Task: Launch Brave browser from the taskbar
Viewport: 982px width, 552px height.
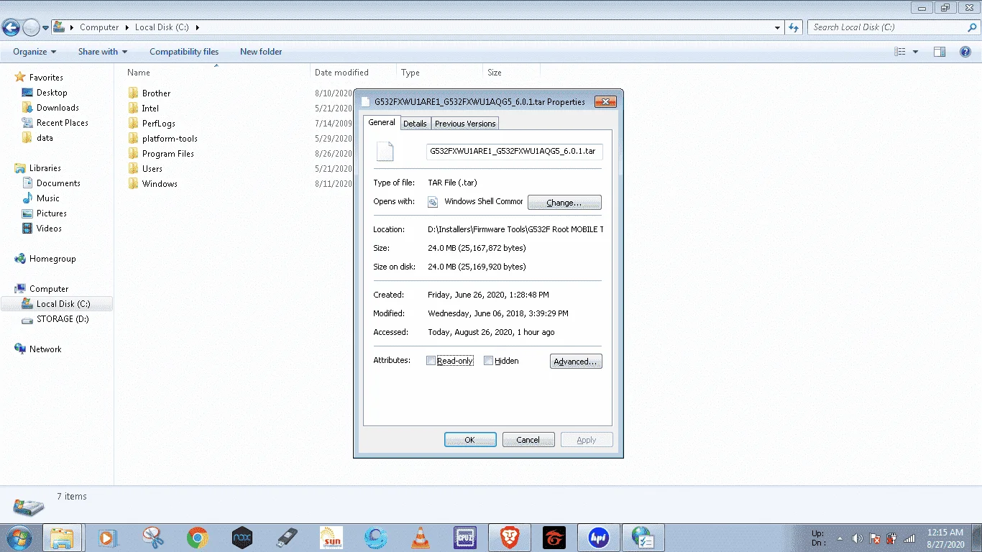Action: point(510,538)
